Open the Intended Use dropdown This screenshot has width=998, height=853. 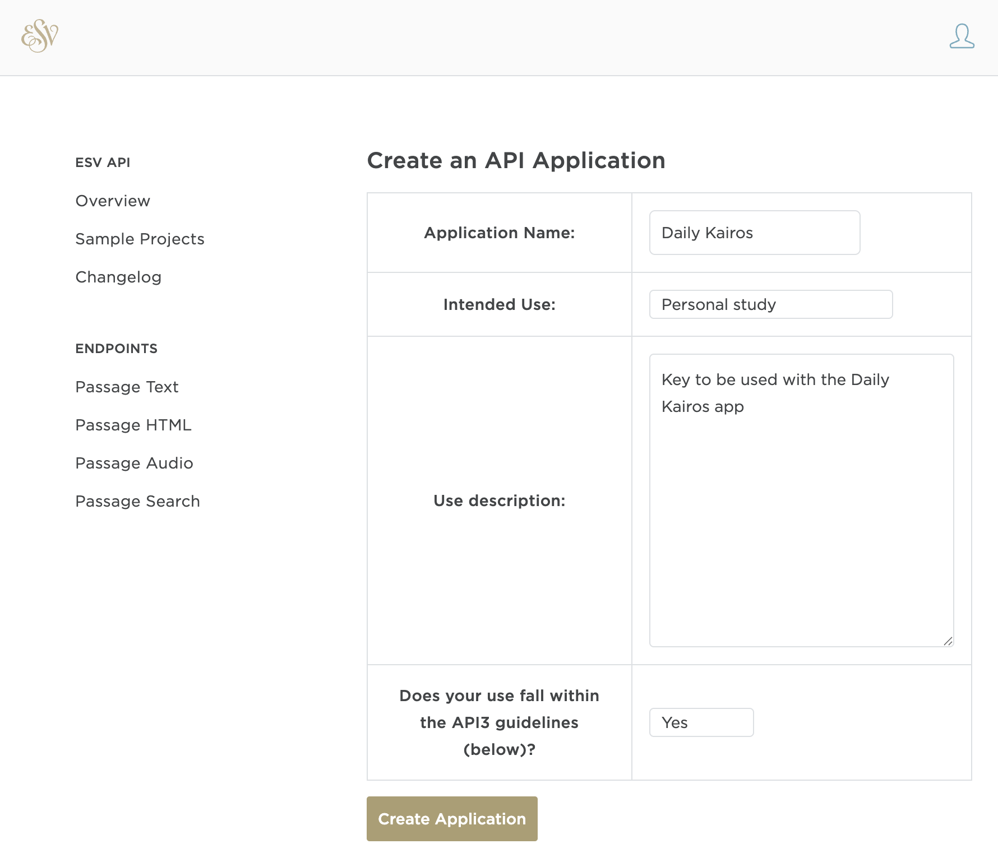pyautogui.click(x=771, y=304)
